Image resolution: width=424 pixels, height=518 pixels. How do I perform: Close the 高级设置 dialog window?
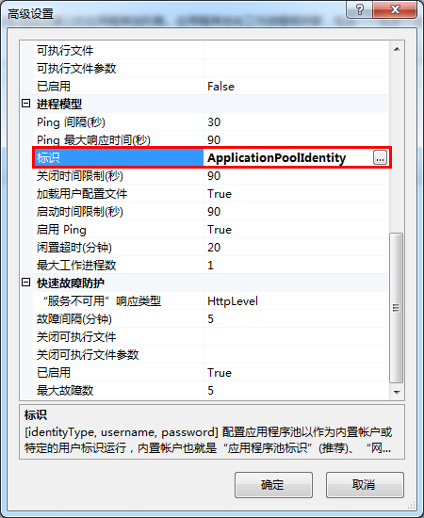(395, 9)
